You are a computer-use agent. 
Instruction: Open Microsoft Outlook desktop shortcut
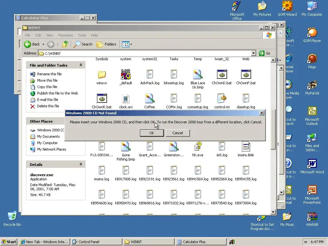[312, 111]
